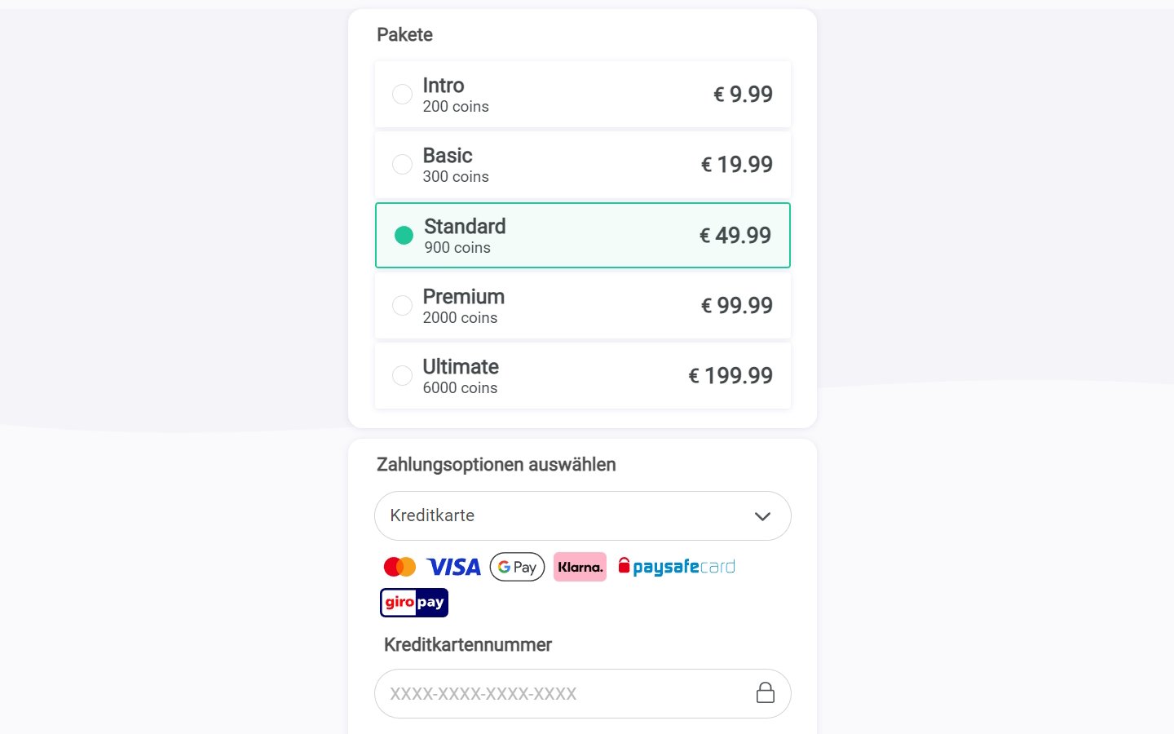
Task: Click the padlock icon in card field
Action: coord(765,692)
